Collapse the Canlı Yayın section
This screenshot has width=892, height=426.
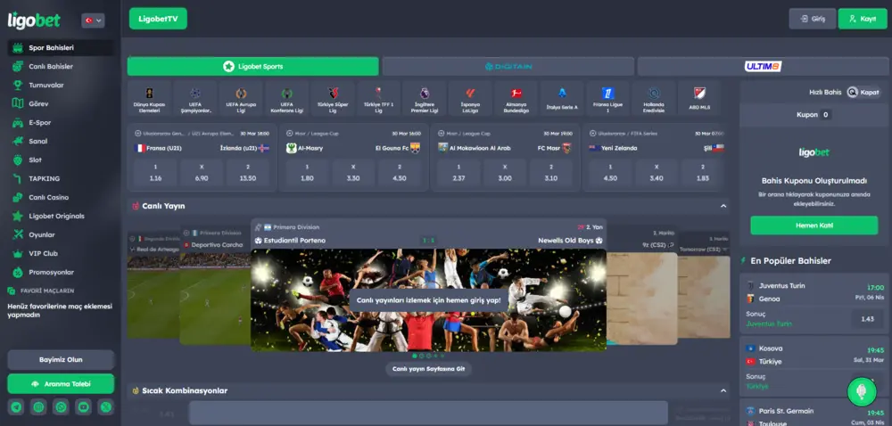(x=723, y=206)
